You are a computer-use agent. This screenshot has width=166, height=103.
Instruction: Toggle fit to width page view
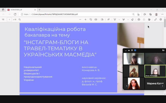pos(96,19)
